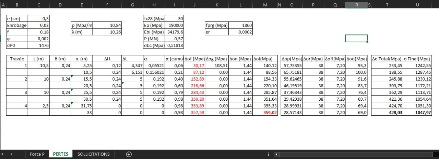Click the Travée header cell

[17, 59]
